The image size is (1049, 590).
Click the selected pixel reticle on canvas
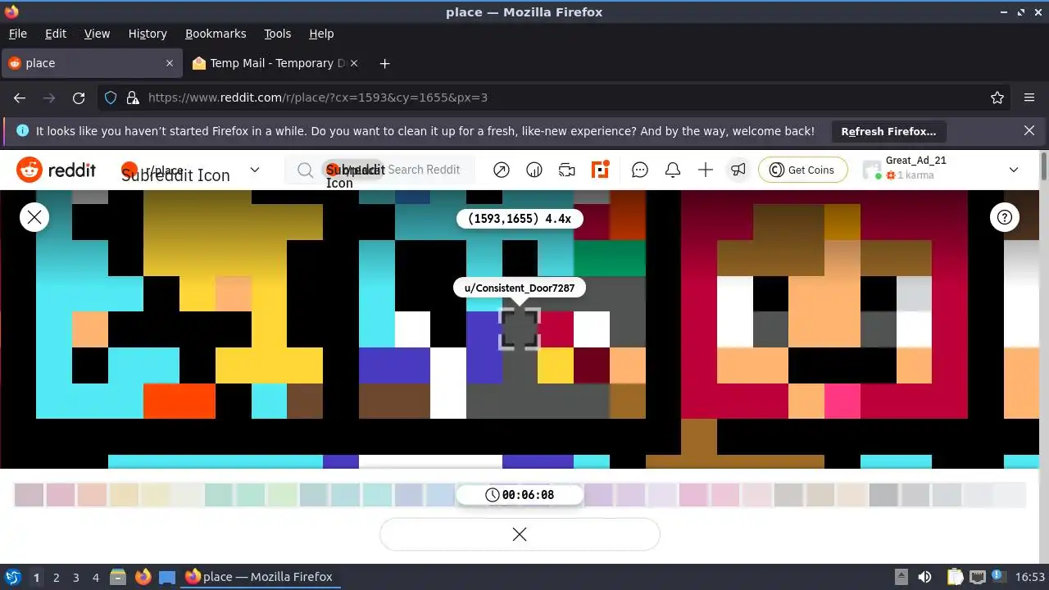[x=520, y=329]
